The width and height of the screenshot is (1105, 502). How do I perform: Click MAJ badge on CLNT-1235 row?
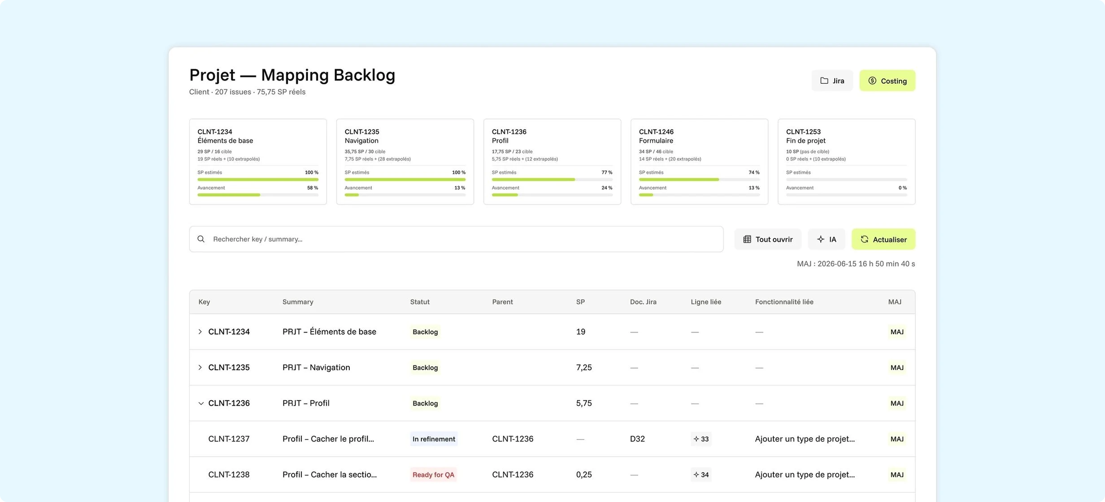point(897,368)
